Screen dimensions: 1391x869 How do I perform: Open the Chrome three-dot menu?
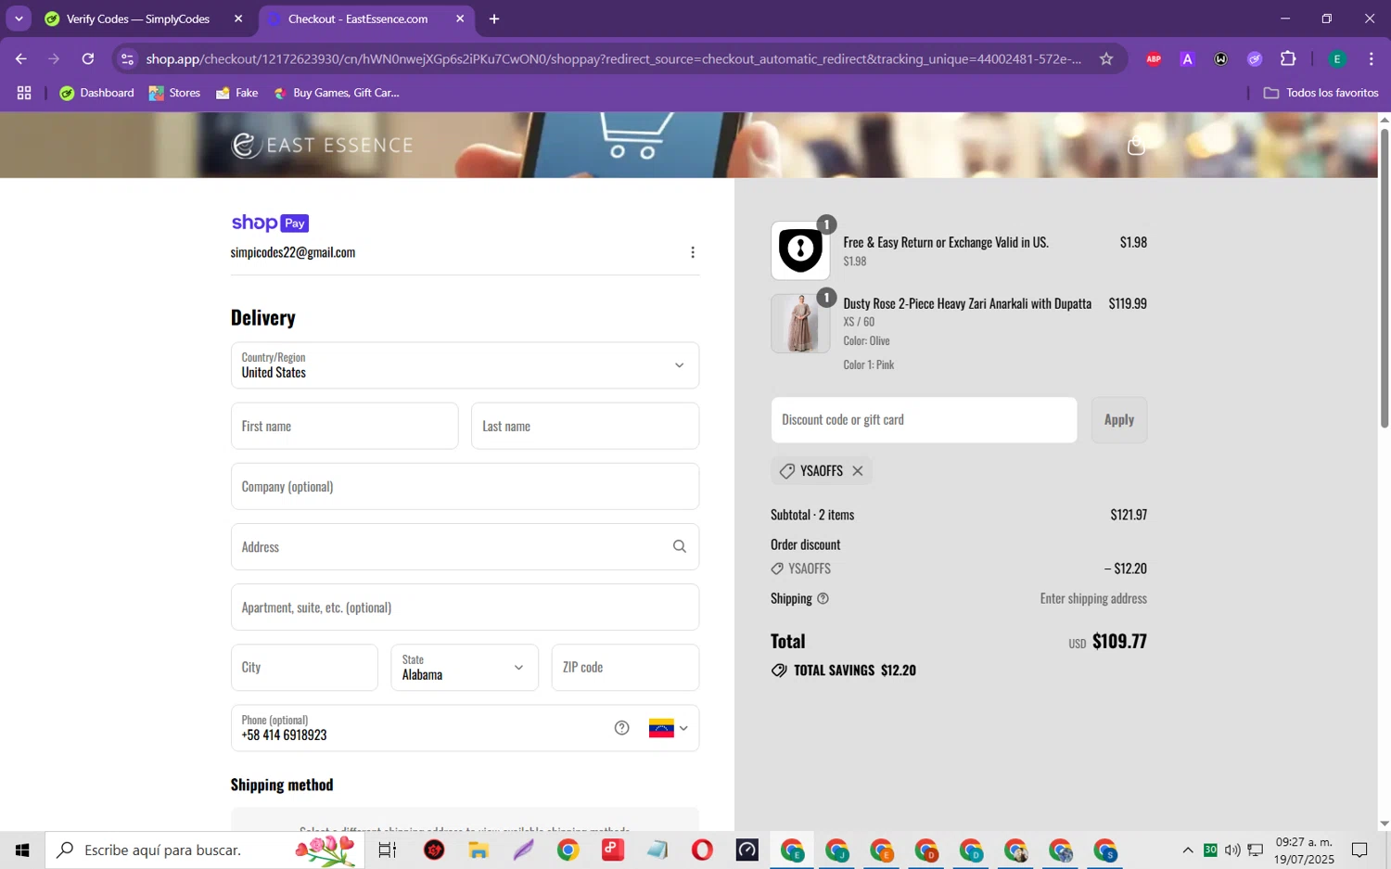pos(1371,59)
